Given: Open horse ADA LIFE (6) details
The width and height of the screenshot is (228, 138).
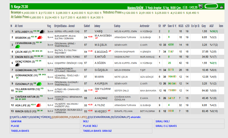Looking at the screenshot, I should pos(23,105).
